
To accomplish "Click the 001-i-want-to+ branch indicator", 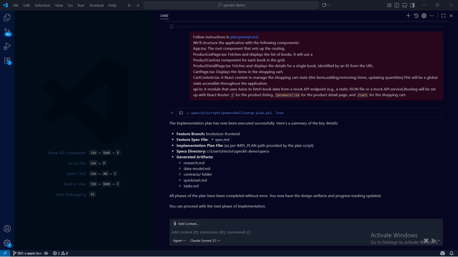I will click(x=27, y=253).
